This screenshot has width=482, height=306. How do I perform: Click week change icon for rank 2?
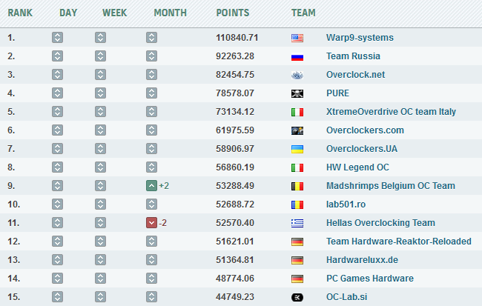(x=101, y=56)
